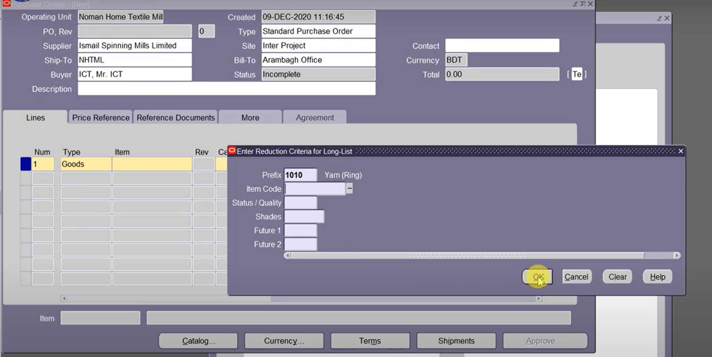Click the Prefix field showing 1010

[300, 175]
